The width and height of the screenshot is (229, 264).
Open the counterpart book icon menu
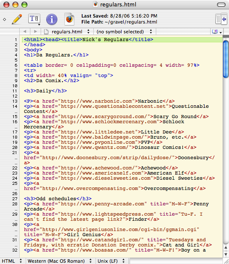click(x=217, y=32)
